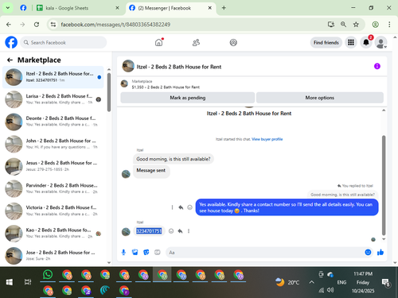Image resolution: width=398 pixels, height=298 pixels.
Task: Open conversation information purple icon
Action: tap(377, 66)
